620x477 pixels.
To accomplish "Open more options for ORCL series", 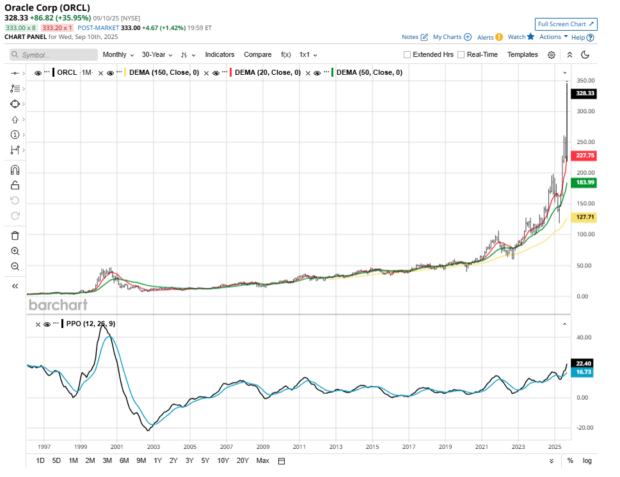I will pos(47,72).
